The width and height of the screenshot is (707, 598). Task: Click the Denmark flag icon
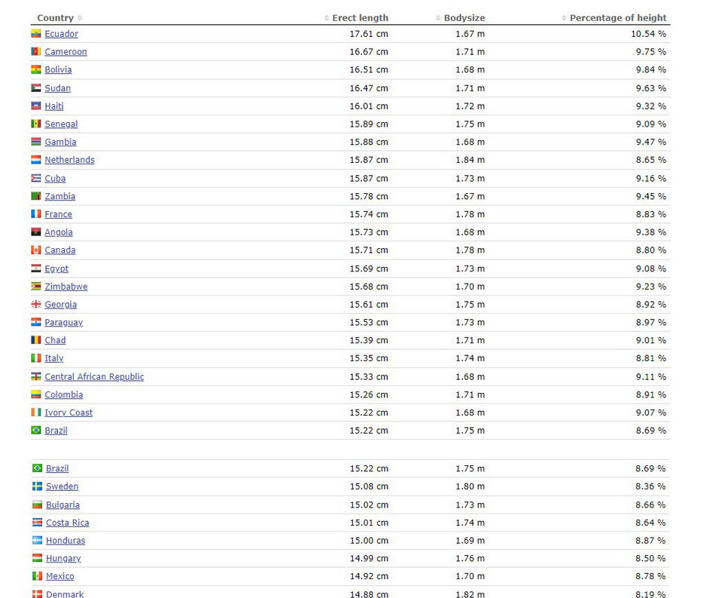(37, 594)
